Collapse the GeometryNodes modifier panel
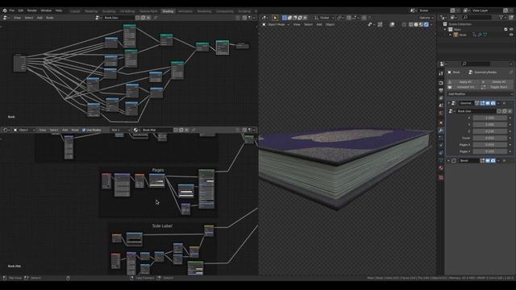516x290 pixels. click(449, 103)
